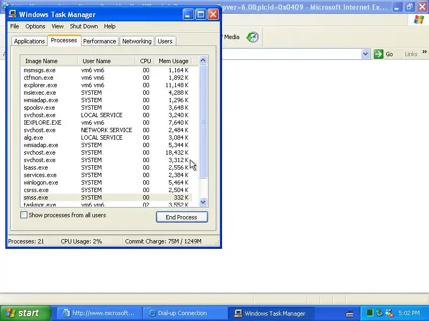Image resolution: width=429 pixels, height=321 pixels.
Task: Expand the Links toolbar chevron
Action: point(424,51)
